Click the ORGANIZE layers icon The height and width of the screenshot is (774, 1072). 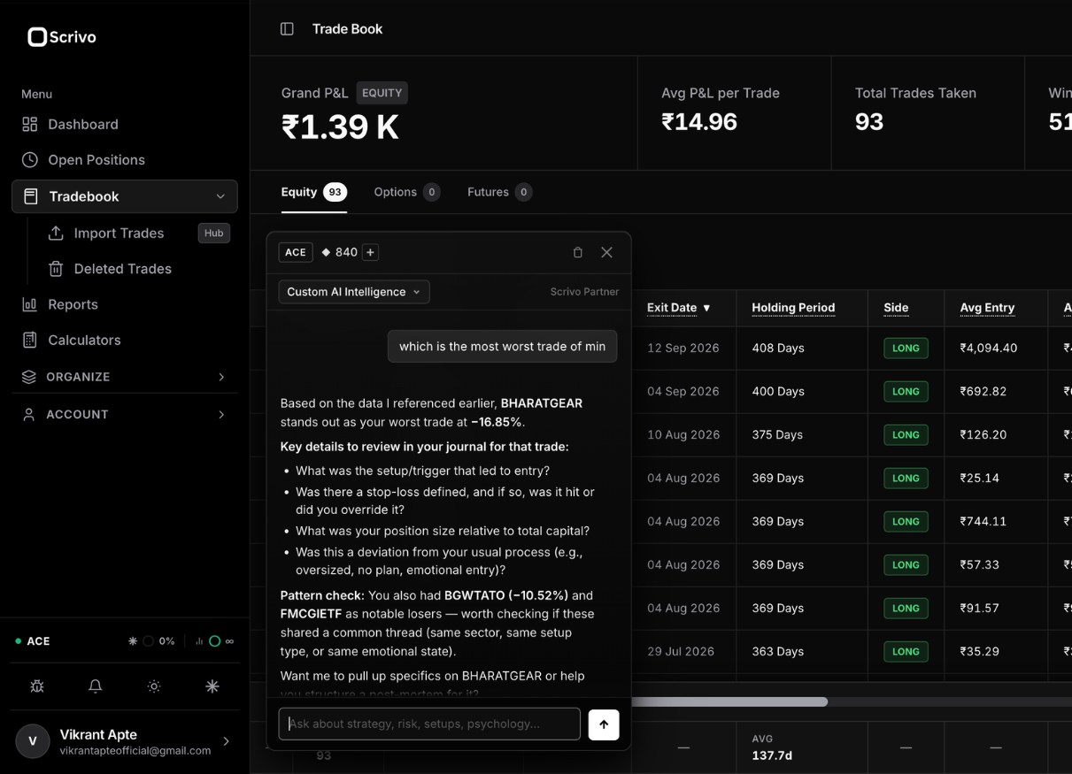[29, 377]
